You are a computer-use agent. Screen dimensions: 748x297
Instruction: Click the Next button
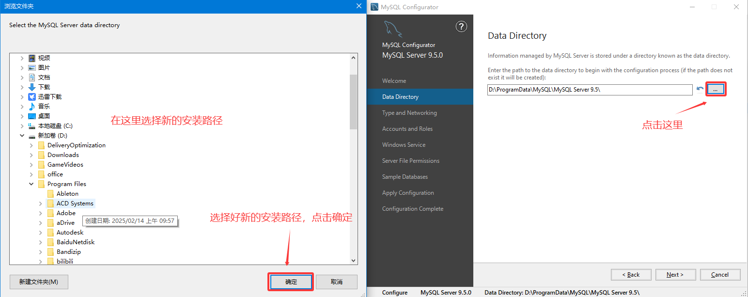click(675, 275)
